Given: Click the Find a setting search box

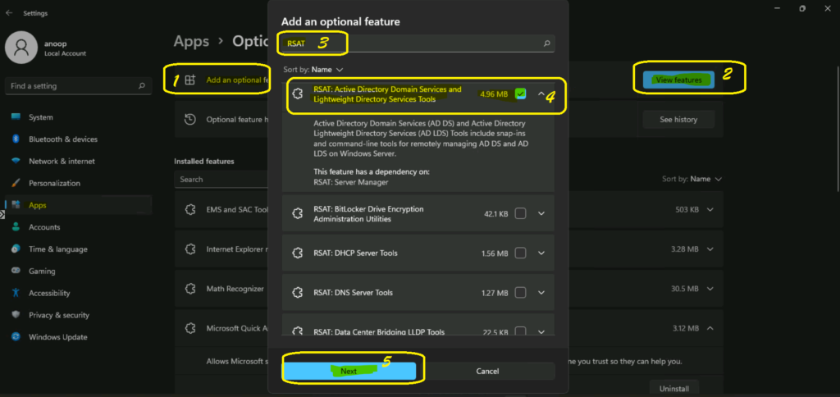Looking at the screenshot, I should pyautogui.click(x=78, y=86).
